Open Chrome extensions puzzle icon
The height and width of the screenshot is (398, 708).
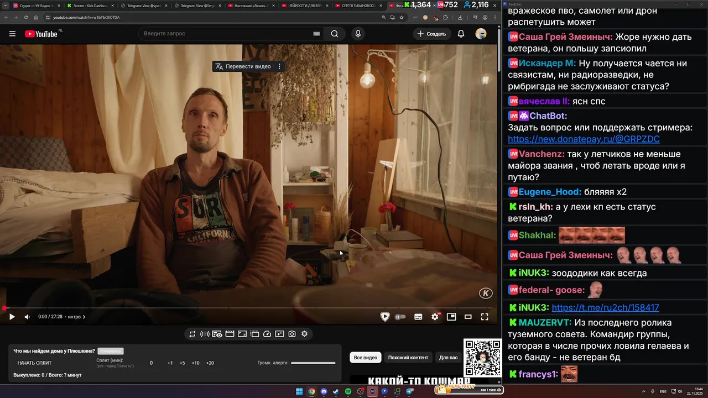[445, 17]
